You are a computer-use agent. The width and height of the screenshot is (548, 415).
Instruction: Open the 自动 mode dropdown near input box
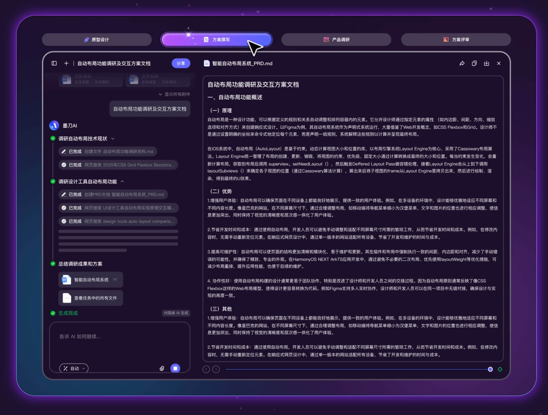(x=74, y=368)
